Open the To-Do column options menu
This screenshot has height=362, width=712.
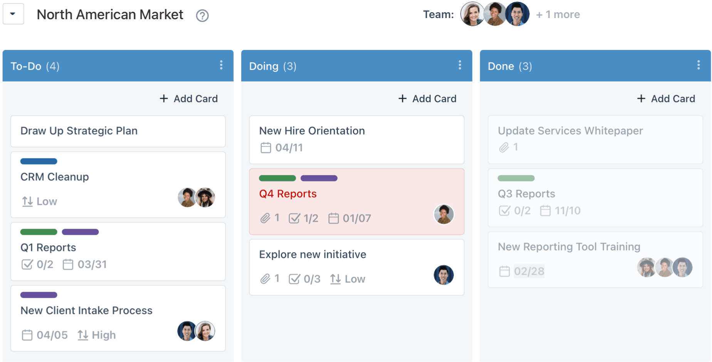pyautogui.click(x=221, y=65)
